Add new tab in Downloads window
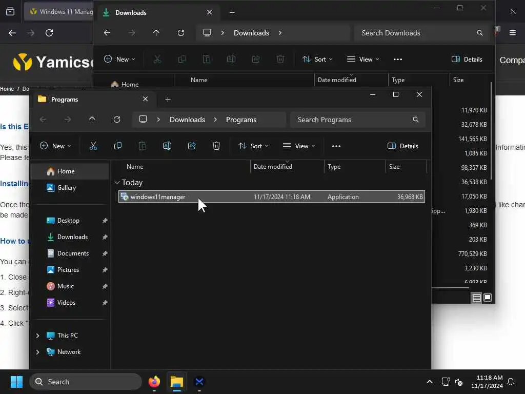Image resolution: width=525 pixels, height=394 pixels. (232, 13)
